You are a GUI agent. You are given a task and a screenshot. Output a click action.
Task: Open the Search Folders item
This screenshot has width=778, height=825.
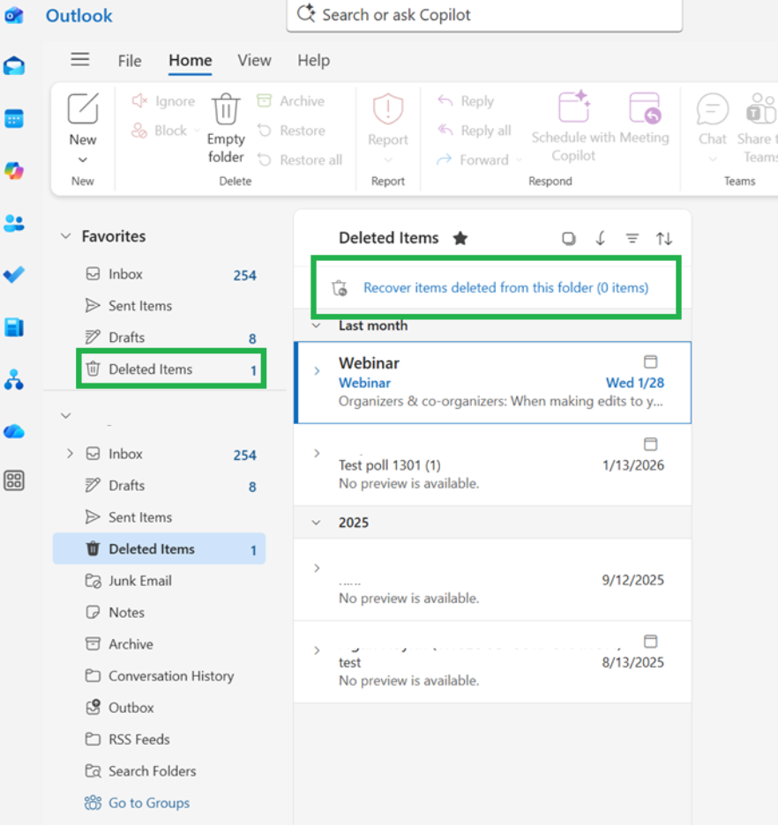pos(159,771)
